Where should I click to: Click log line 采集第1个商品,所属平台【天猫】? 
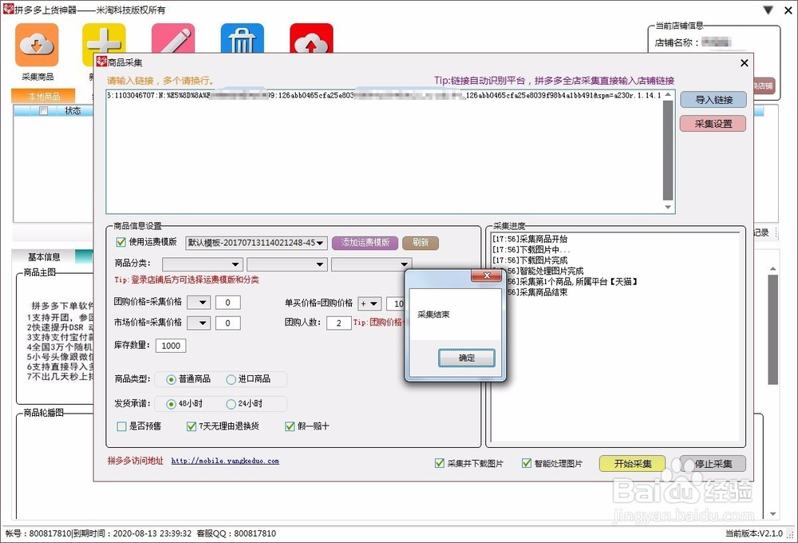tap(572, 282)
